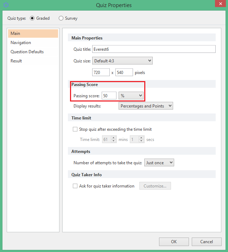The image size is (228, 252).
Task: Decrease the time limit minutes
Action: pos(113,141)
